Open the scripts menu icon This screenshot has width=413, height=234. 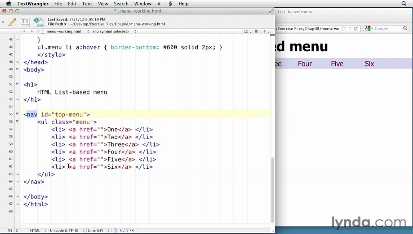click(x=170, y=4)
